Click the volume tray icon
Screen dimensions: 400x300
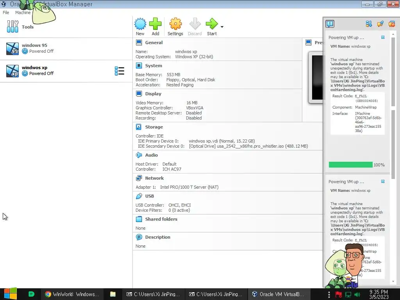(357, 295)
